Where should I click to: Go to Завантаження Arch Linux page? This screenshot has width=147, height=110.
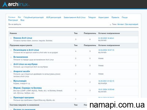pyautogui.click(x=74, y=17)
